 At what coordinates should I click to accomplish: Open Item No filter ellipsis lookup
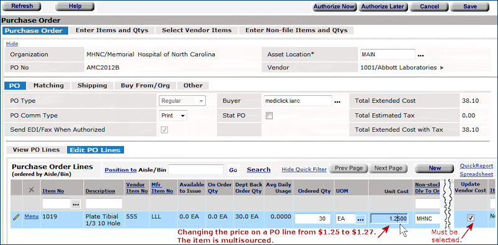pos(76,205)
